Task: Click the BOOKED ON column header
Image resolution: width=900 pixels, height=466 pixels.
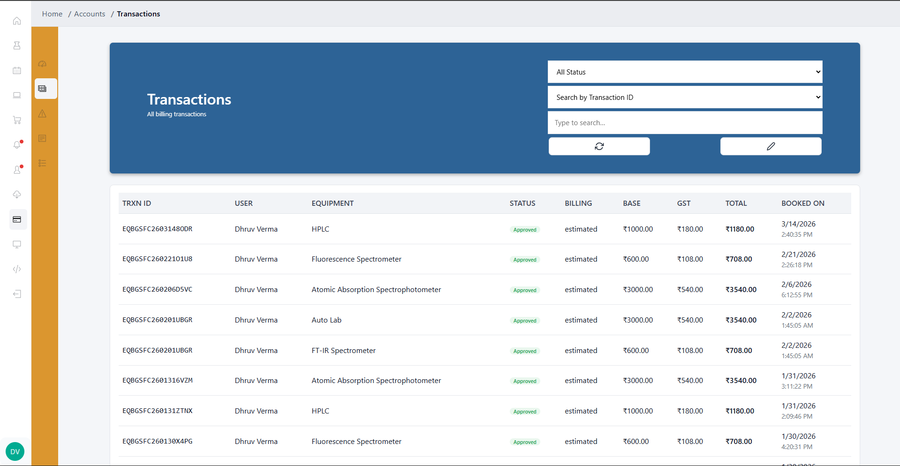Action: [802, 203]
